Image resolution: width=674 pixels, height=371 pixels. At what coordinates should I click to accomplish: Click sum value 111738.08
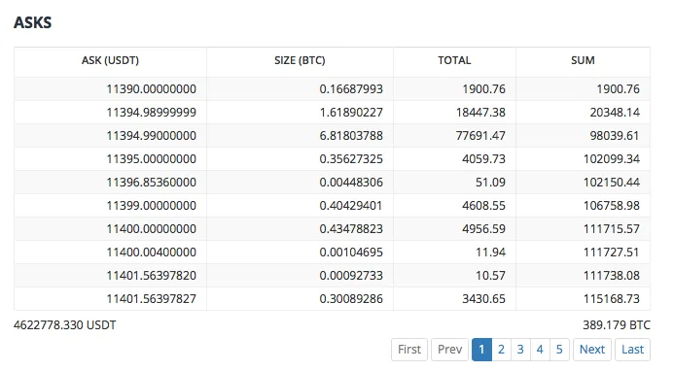point(611,275)
